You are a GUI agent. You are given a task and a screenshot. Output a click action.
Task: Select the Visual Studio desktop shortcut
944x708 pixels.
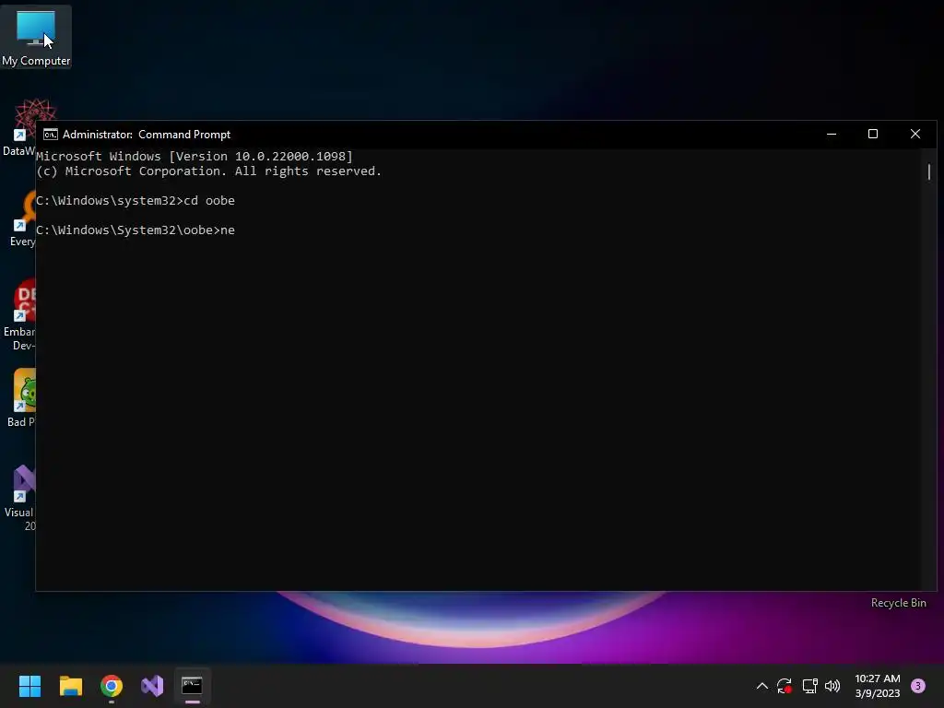pyautogui.click(x=18, y=497)
